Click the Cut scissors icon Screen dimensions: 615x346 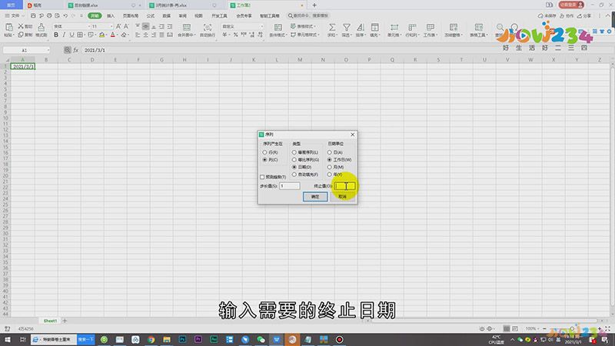click(x=21, y=26)
